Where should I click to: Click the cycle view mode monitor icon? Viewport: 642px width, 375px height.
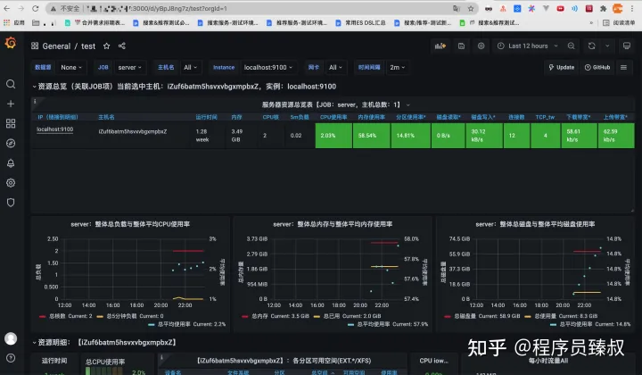(627, 46)
